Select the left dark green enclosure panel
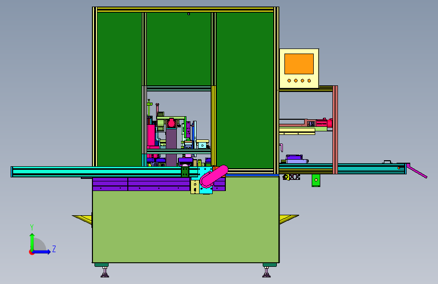438x284 pixels. (x=120, y=89)
